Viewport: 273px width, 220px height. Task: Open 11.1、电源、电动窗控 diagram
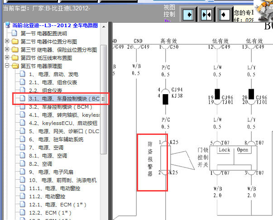[x=54, y=188]
